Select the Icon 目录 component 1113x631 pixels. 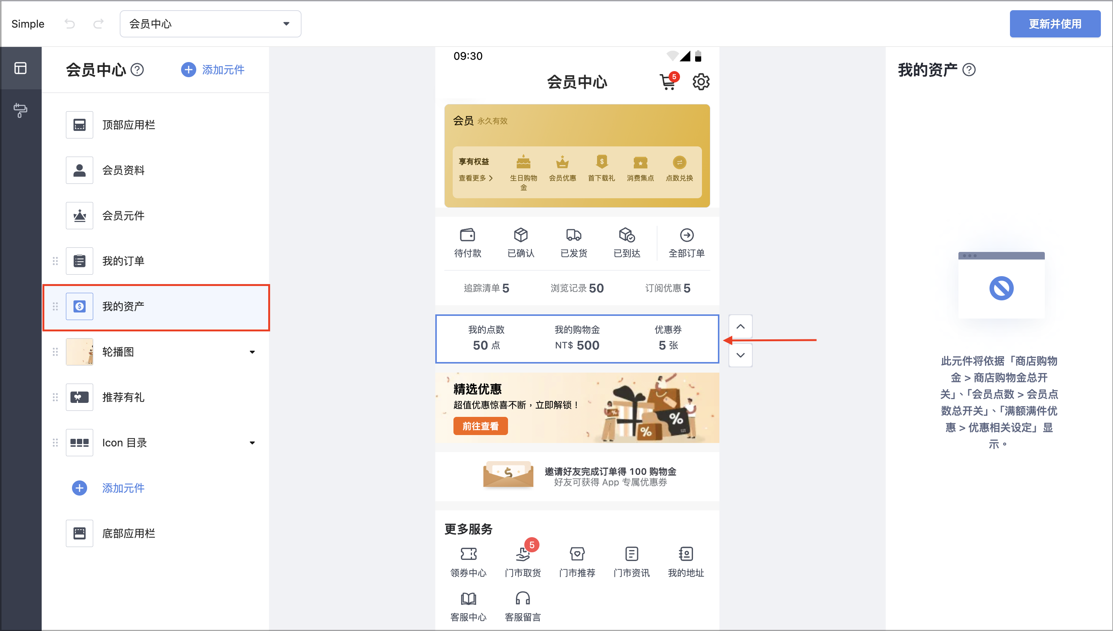pos(156,443)
